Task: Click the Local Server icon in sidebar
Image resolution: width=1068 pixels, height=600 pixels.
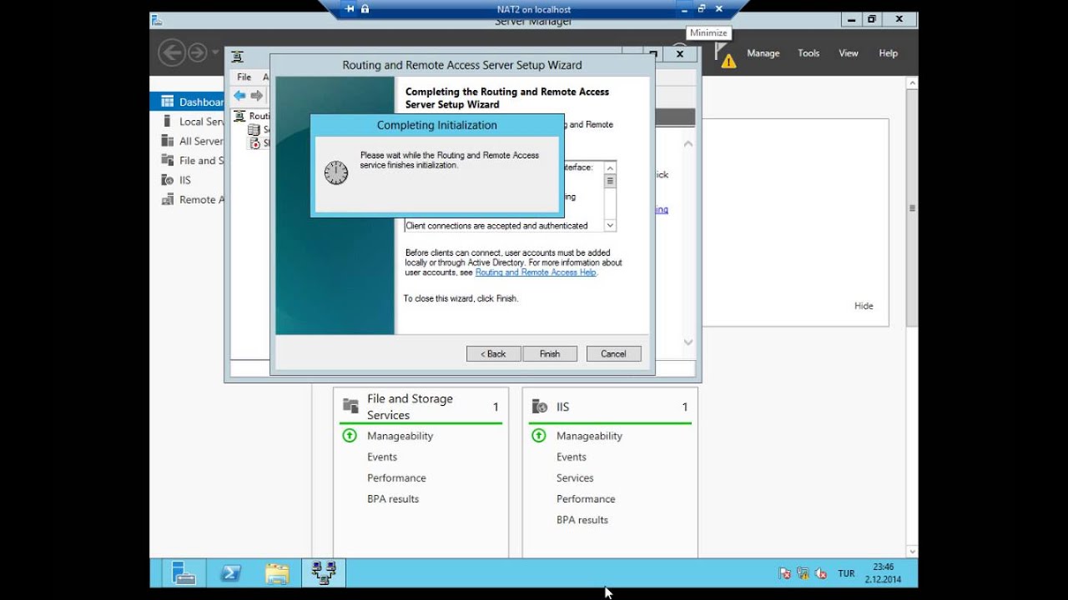Action: pyautogui.click(x=167, y=121)
